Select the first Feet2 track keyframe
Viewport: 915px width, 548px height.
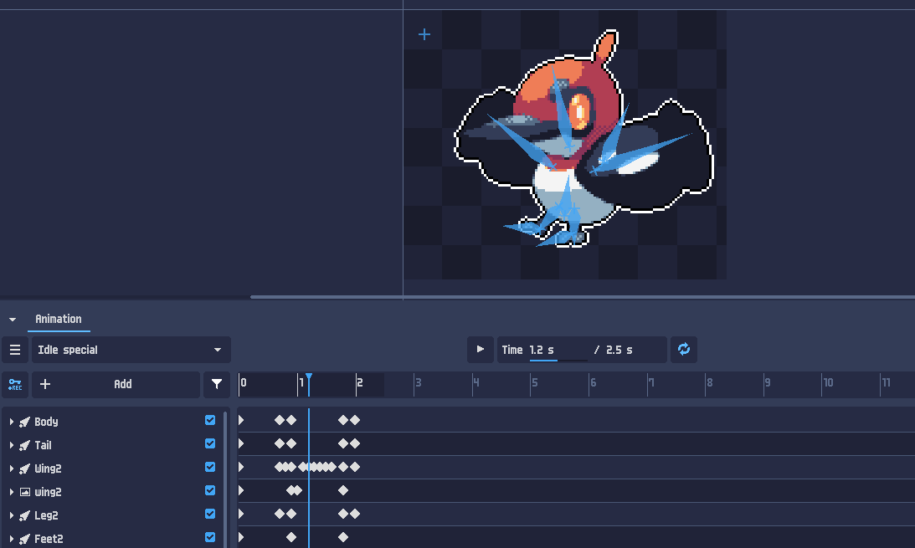coord(291,537)
